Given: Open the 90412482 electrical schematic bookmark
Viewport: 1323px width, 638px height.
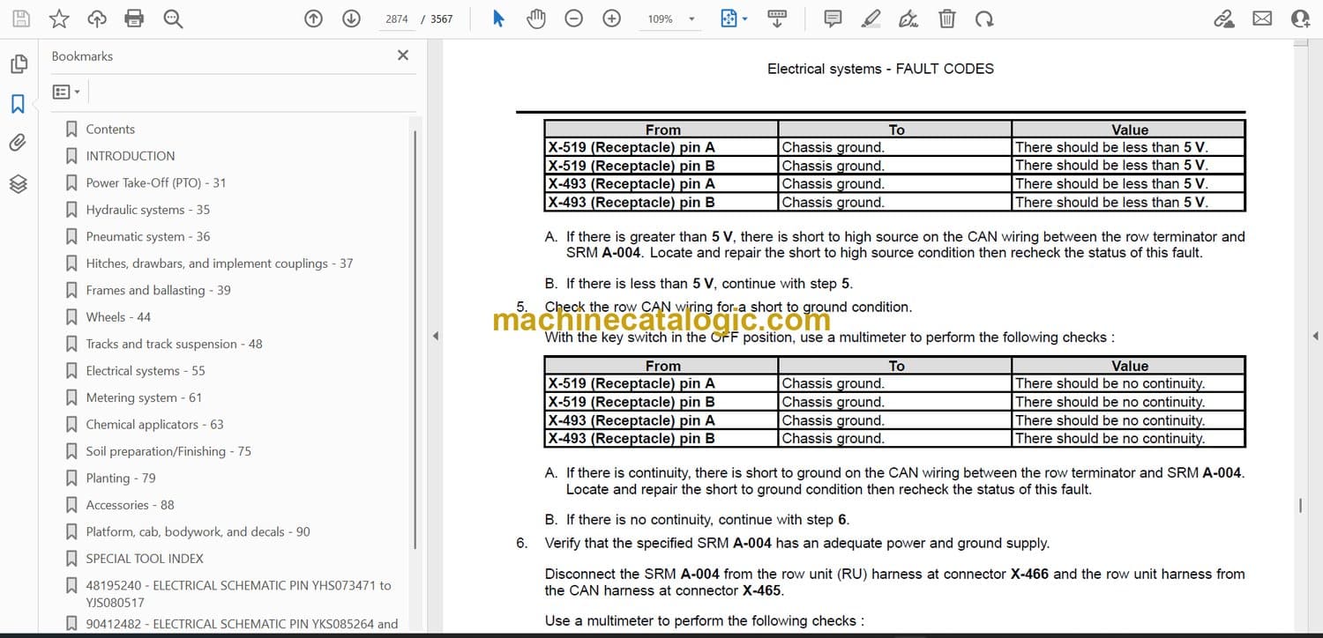Looking at the screenshot, I should pos(242,624).
